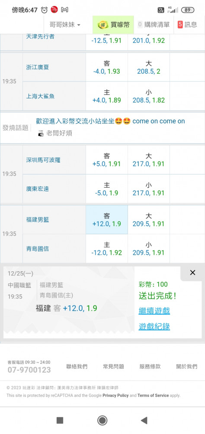205x434 pixels.
Task: Open the 哥哥妹妹 account dropdown
Action: 65,25
